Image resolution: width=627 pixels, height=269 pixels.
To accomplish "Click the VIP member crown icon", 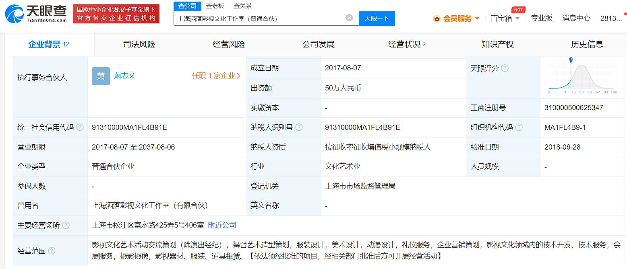I will click(437, 18).
